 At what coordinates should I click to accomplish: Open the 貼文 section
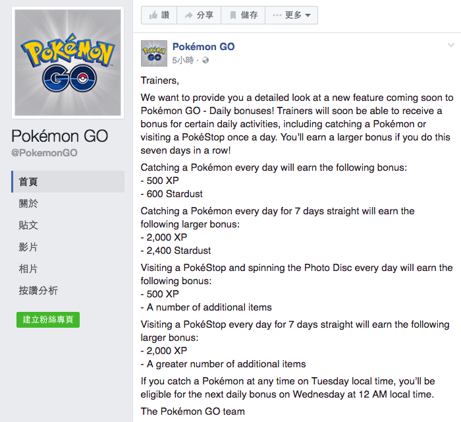28,226
